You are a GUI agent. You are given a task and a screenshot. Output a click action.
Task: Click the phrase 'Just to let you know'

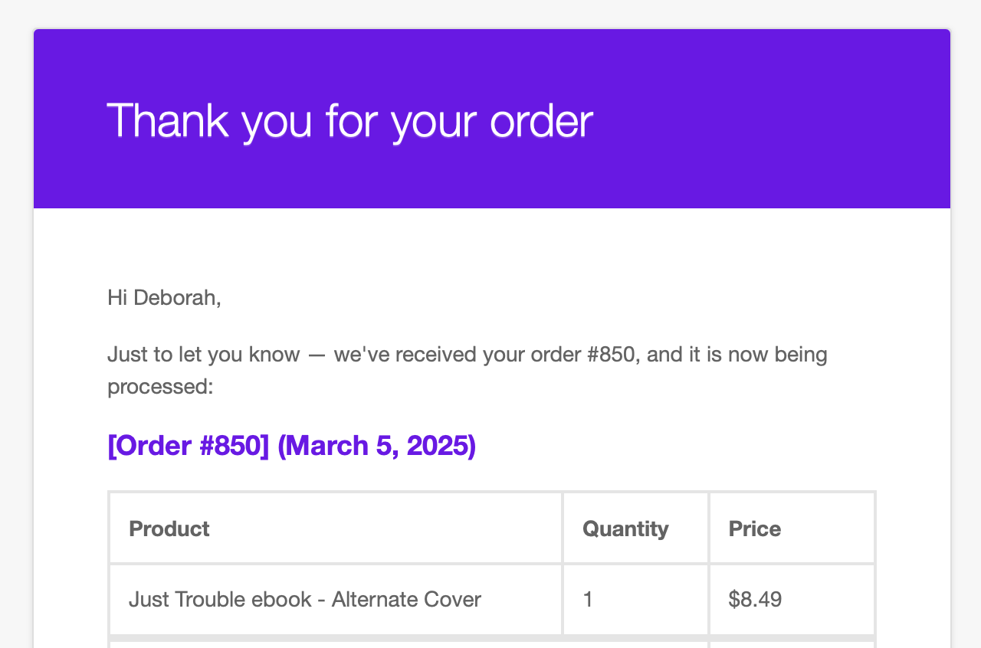pyautogui.click(x=203, y=355)
